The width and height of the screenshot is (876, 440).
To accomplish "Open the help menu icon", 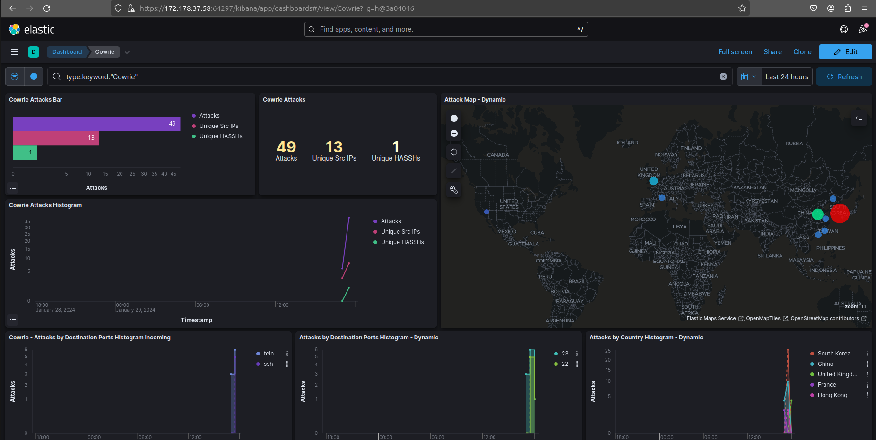I will (844, 29).
